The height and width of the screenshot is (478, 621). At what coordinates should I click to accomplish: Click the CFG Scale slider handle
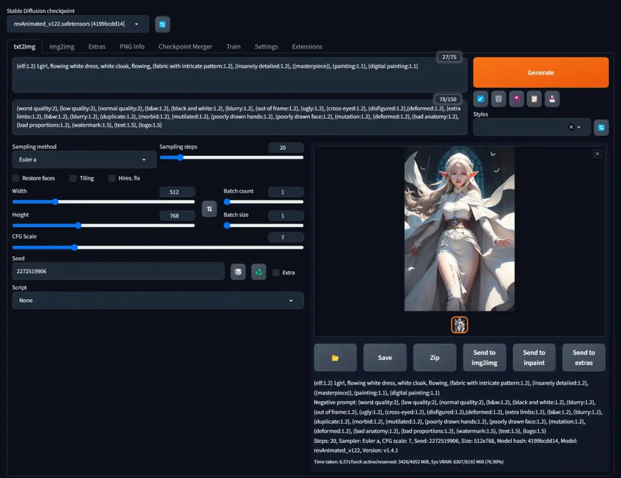pos(75,247)
